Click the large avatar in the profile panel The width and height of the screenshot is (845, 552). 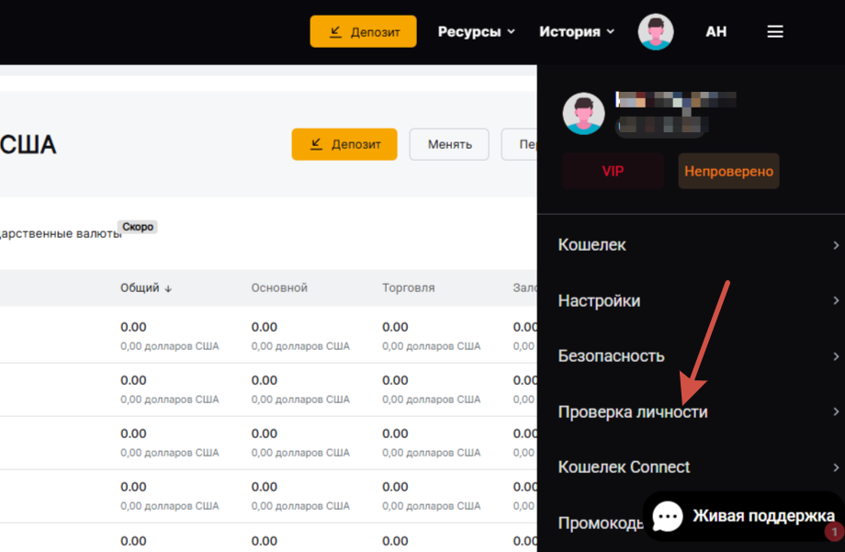point(583,114)
